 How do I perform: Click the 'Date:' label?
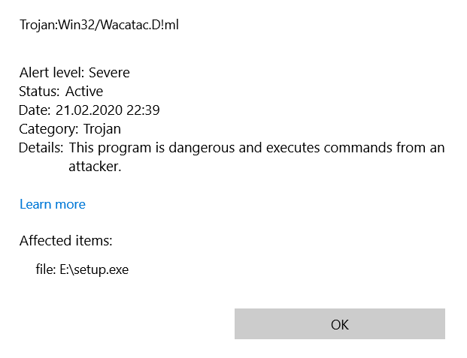point(35,110)
